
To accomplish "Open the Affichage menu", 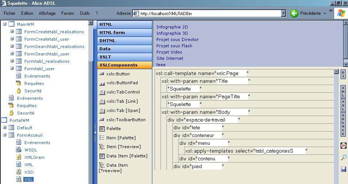I will [47, 13].
